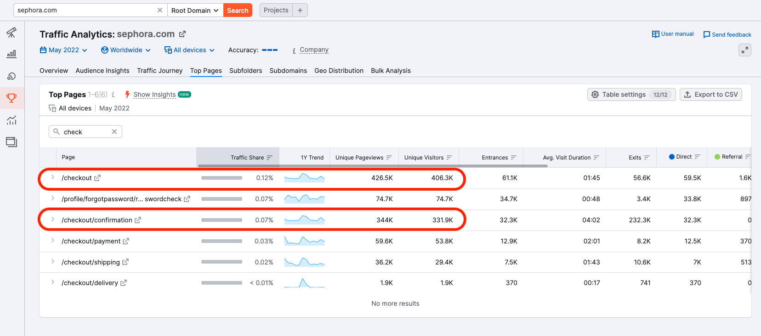Click the /checkout/delivery 1Y trend sparkline
This screenshot has height=336, width=761.
pyautogui.click(x=304, y=283)
